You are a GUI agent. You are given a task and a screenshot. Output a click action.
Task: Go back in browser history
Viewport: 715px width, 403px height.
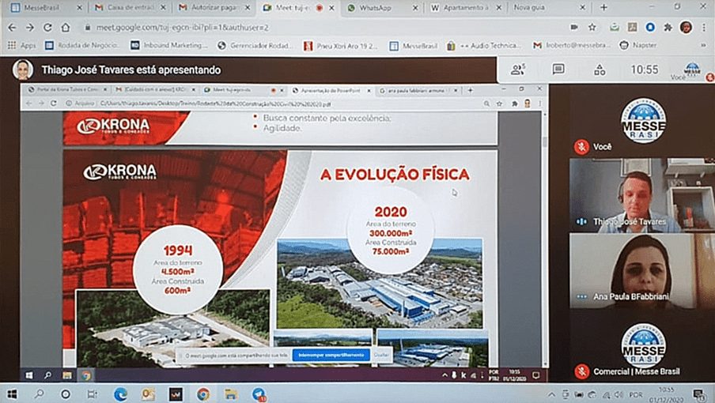click(x=12, y=28)
